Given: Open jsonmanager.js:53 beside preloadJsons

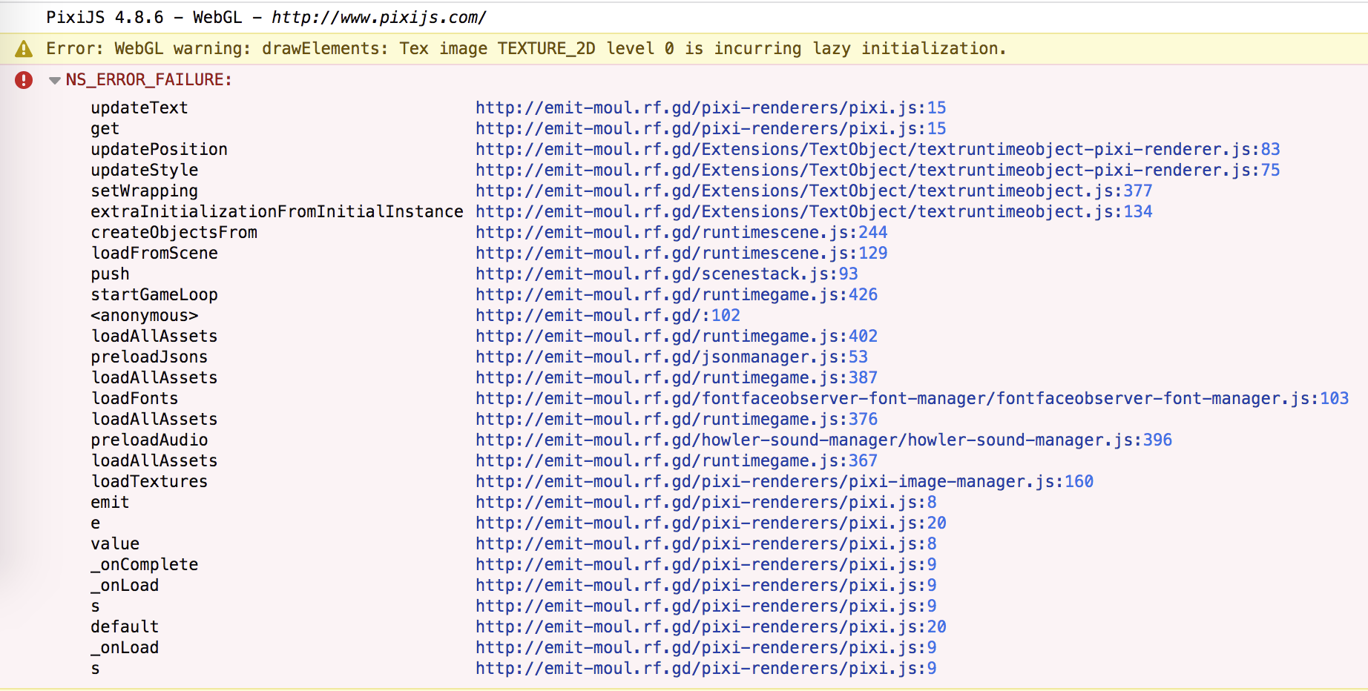Looking at the screenshot, I should click(x=672, y=357).
